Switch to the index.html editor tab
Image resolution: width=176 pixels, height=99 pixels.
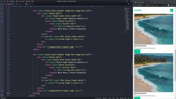[9, 4]
